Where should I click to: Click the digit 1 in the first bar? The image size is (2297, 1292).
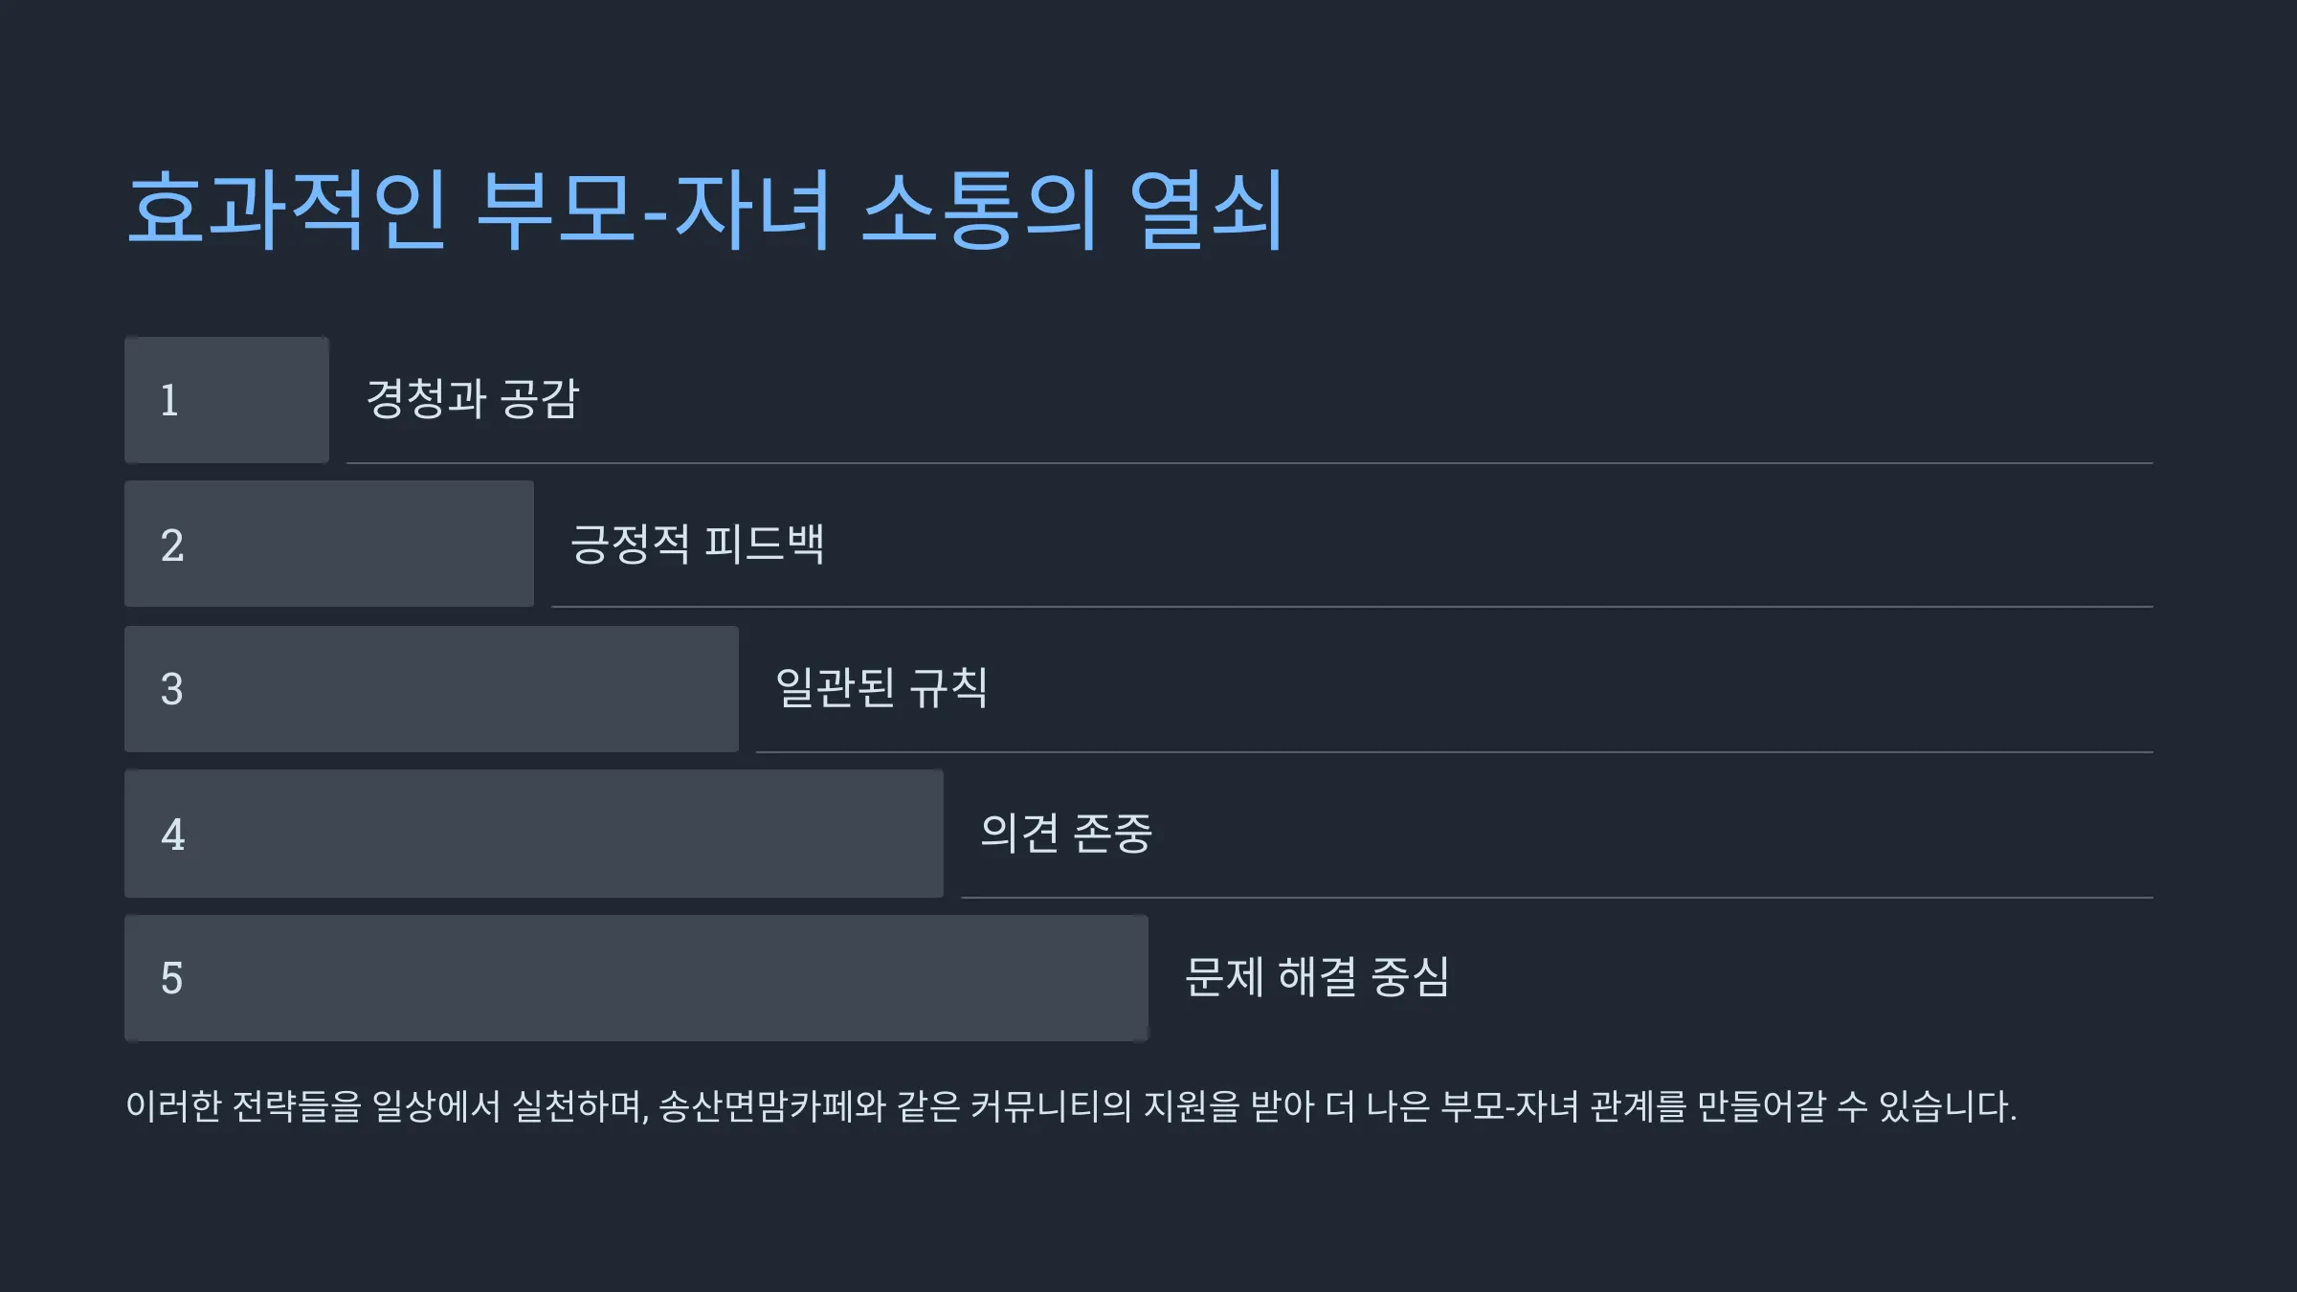tap(169, 400)
